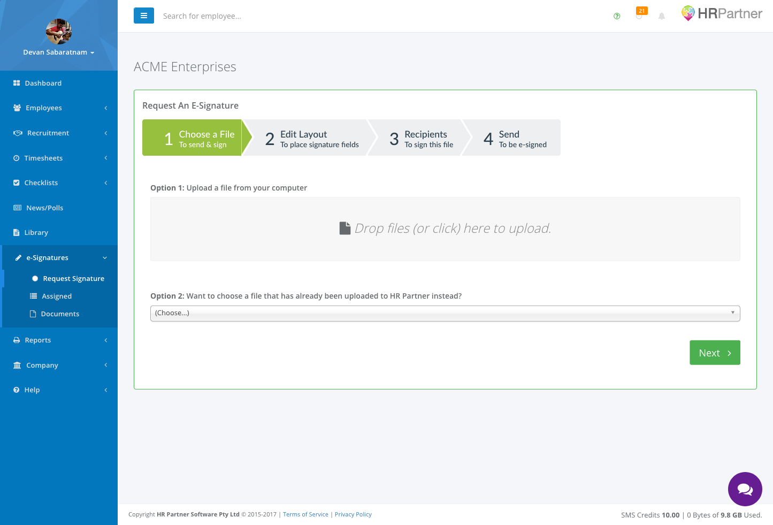The height and width of the screenshot is (525, 773).
Task: Click the SMS Credits 10.00 text
Action: 650,515
